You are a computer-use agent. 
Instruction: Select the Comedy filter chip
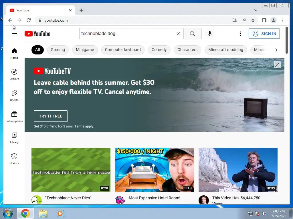159,50
